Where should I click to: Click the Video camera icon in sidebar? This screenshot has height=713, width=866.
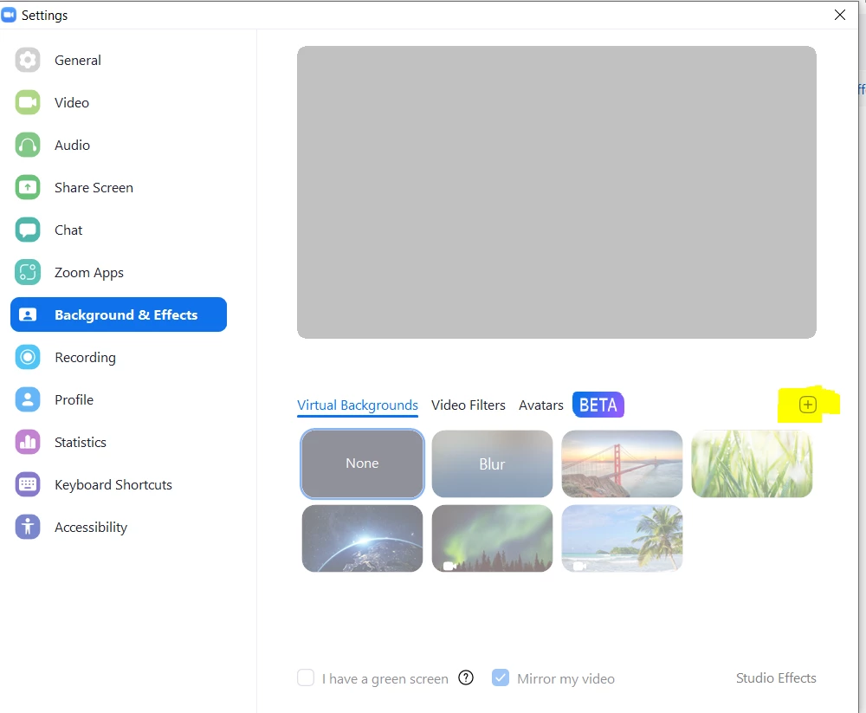coord(28,103)
